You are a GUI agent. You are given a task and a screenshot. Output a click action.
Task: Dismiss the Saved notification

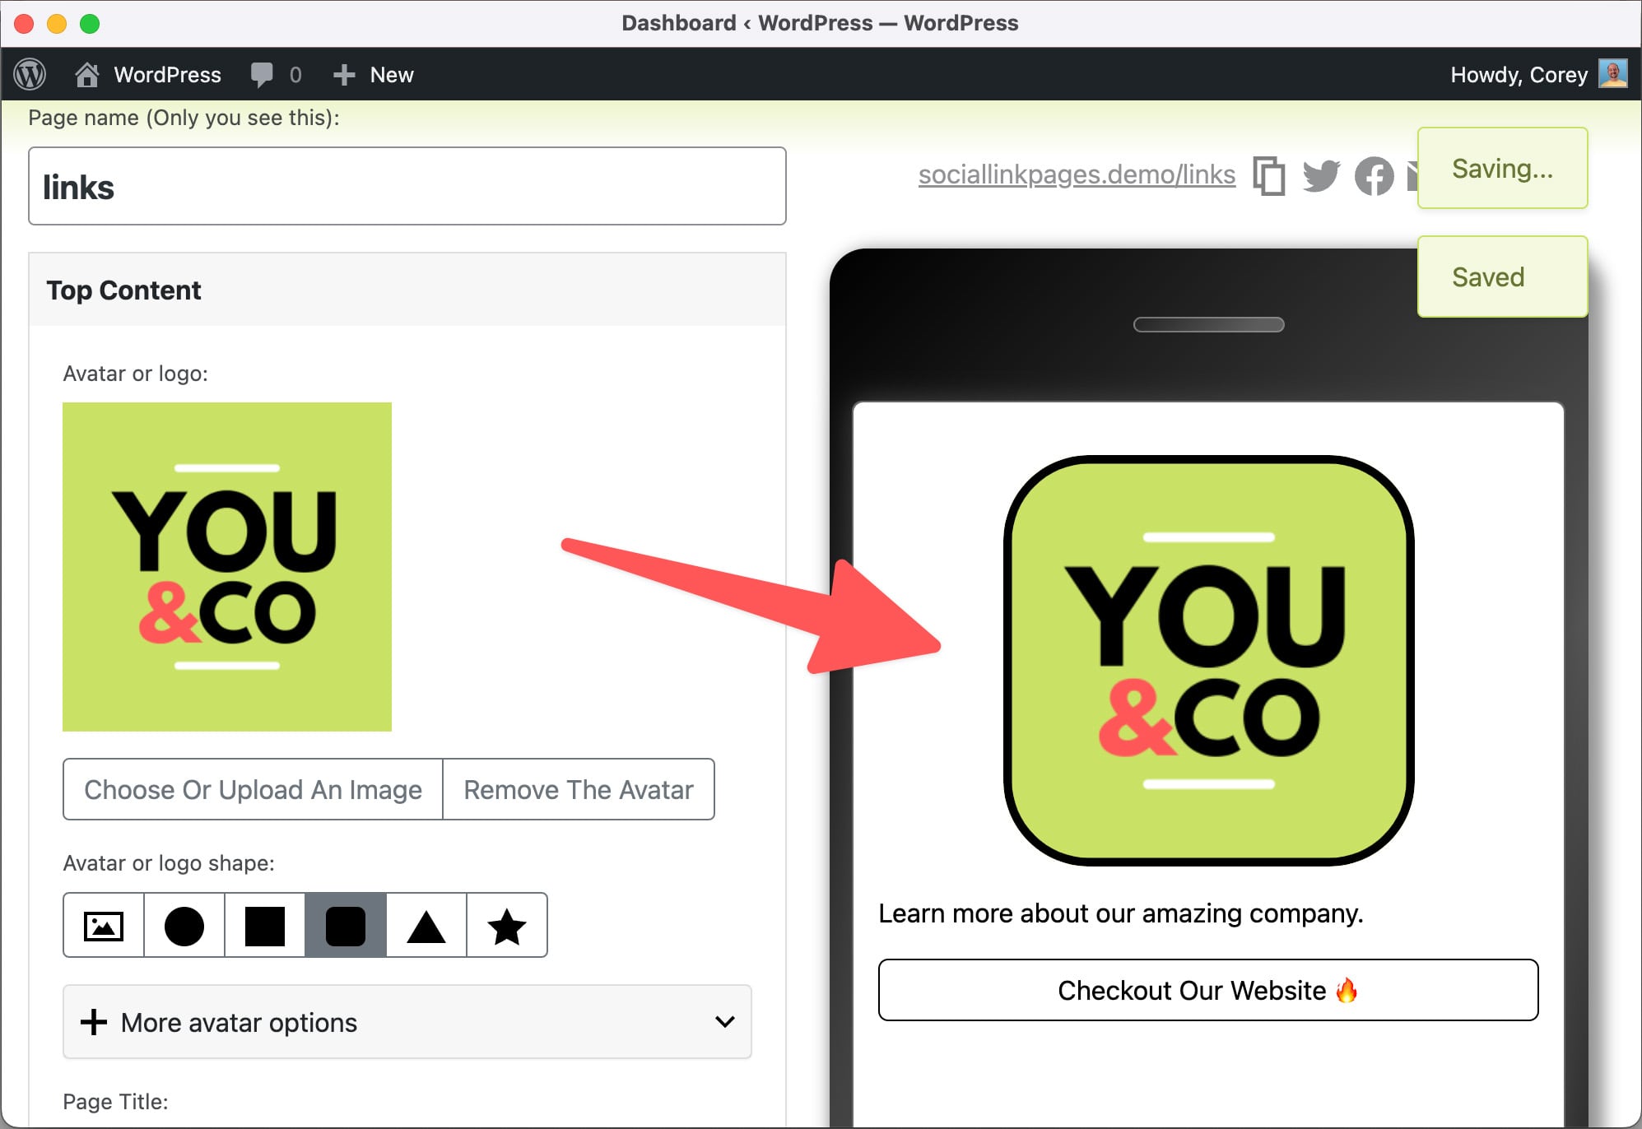(1502, 276)
